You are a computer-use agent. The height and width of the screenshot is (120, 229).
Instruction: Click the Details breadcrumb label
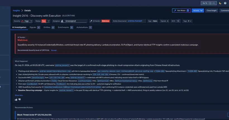coord(27,11)
